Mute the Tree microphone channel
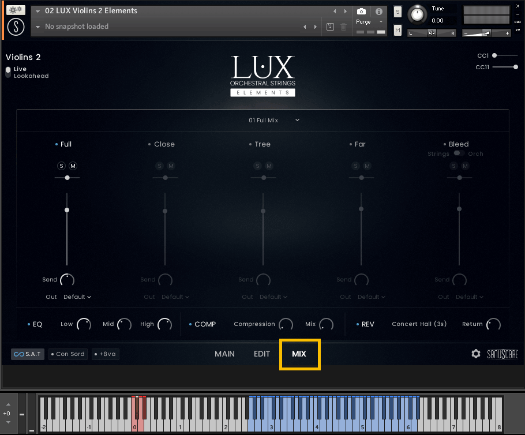The width and height of the screenshot is (525, 435). [x=269, y=166]
